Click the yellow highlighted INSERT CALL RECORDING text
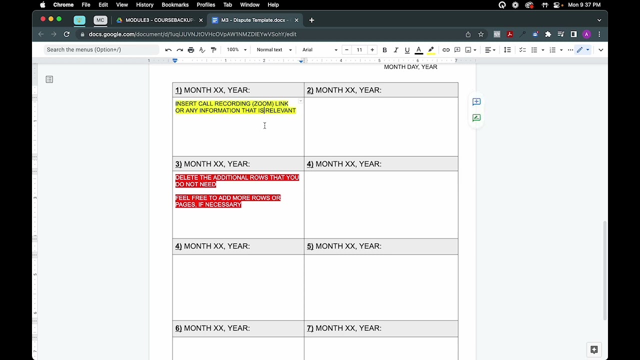The height and width of the screenshot is (360, 640). tap(235, 107)
